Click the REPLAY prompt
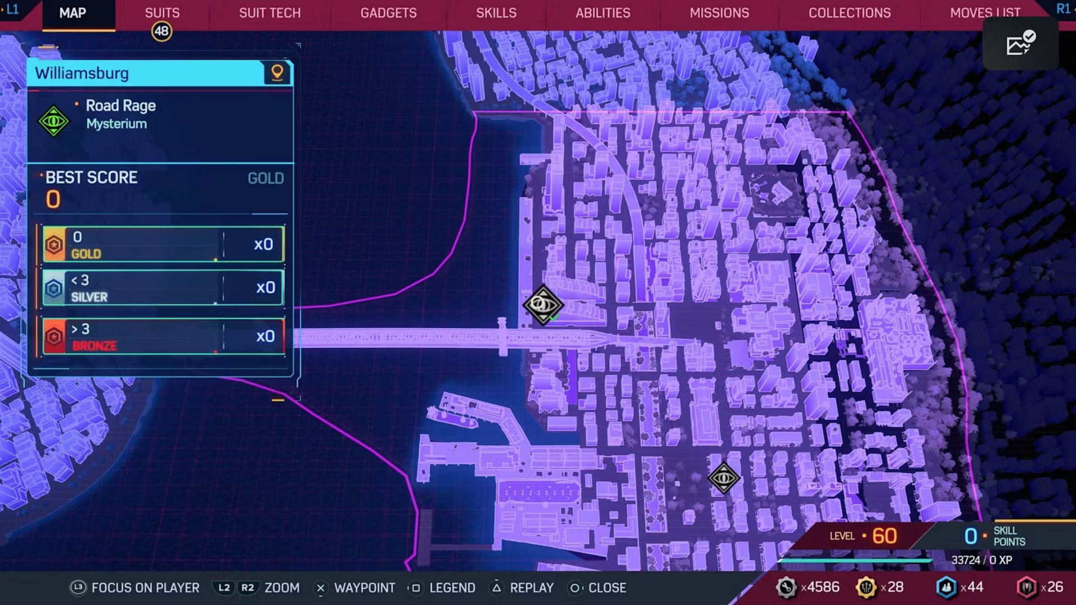This screenshot has width=1076, height=605. pos(531,588)
